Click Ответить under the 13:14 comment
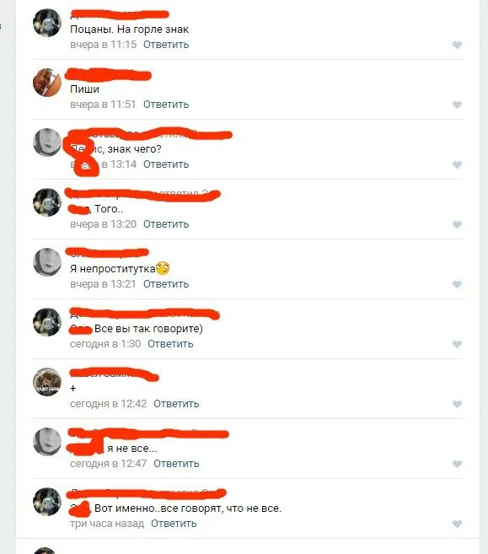The height and width of the screenshot is (554, 488). 166,164
